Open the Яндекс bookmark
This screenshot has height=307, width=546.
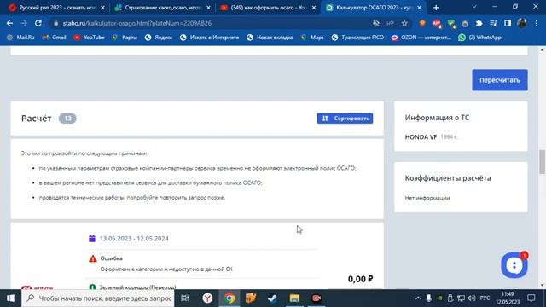(x=159, y=38)
